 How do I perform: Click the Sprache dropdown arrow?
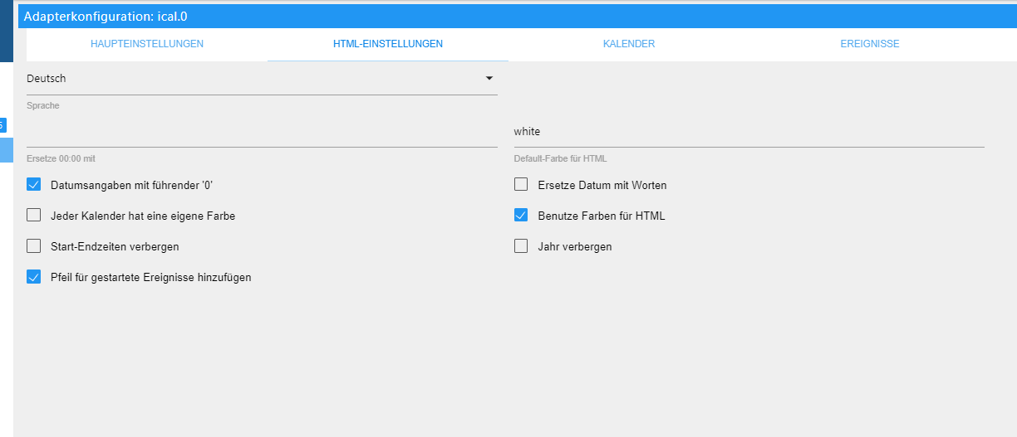(x=489, y=79)
